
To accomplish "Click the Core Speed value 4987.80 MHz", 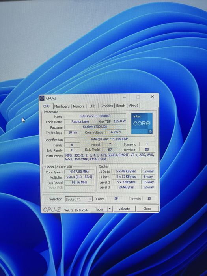I will [79, 172].
